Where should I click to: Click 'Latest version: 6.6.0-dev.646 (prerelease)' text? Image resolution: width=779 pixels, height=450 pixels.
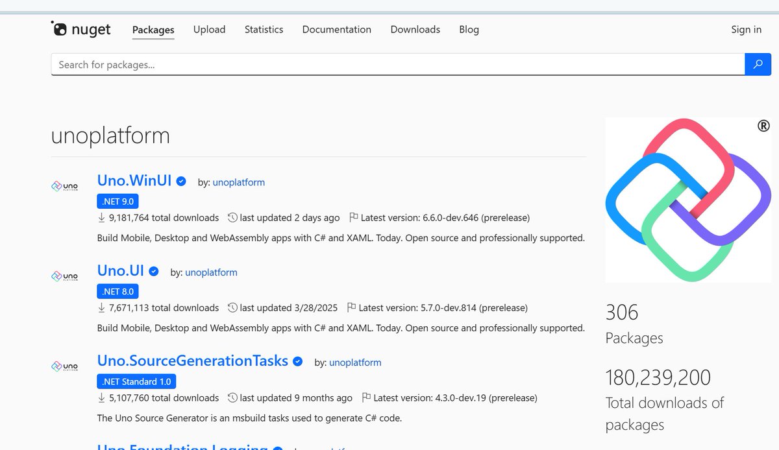click(x=445, y=218)
